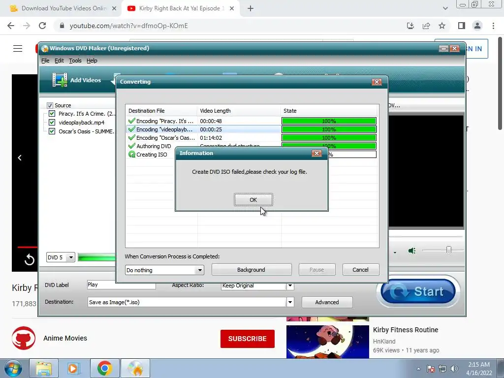Click the browser Forward arrow
The image size is (504, 378).
[27, 26]
